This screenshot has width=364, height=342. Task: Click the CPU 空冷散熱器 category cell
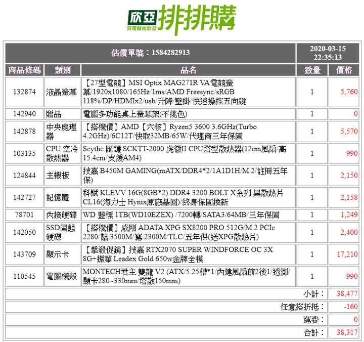pyautogui.click(x=63, y=154)
